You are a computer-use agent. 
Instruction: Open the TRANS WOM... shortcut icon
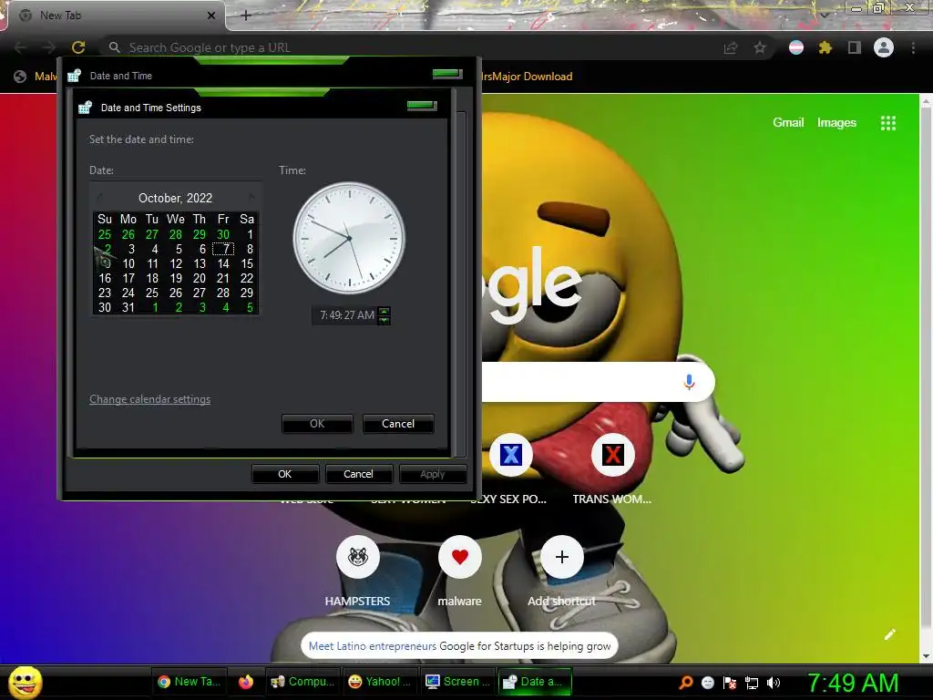point(612,456)
